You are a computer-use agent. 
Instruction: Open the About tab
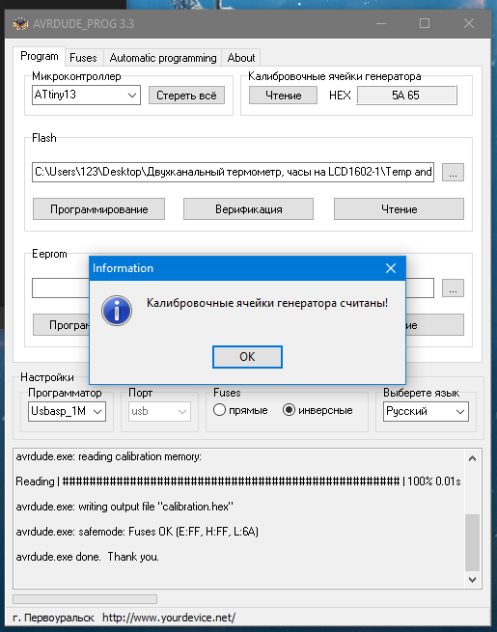(241, 58)
